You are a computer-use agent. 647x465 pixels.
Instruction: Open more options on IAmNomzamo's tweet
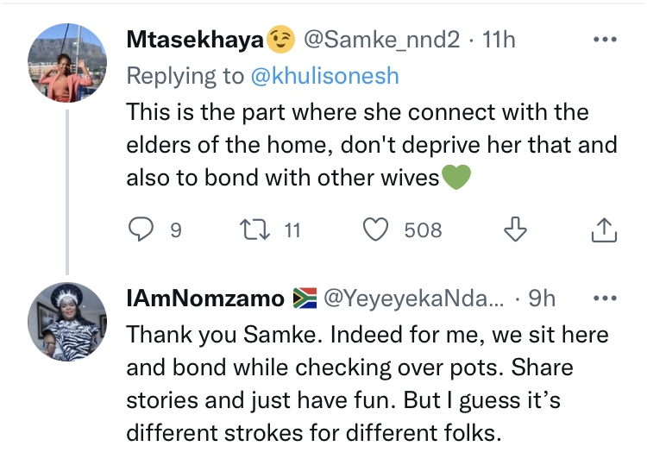605,298
